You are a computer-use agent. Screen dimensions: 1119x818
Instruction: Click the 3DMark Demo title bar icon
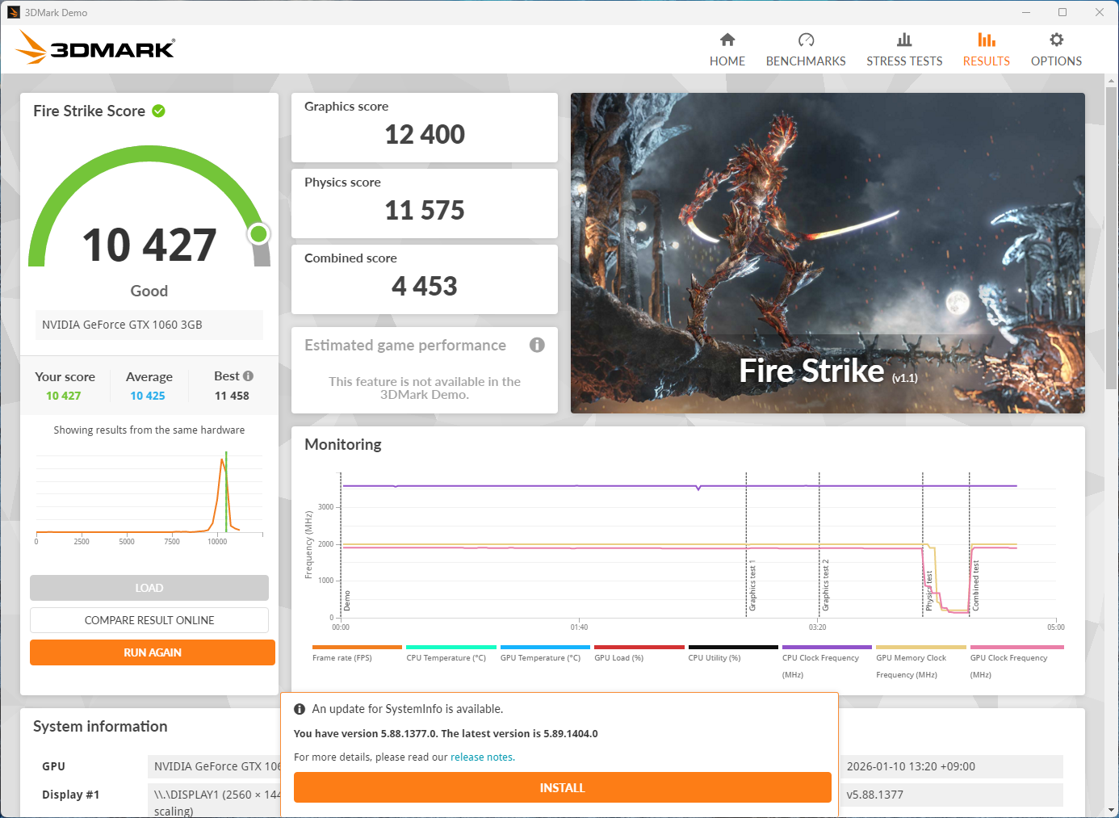coord(13,12)
